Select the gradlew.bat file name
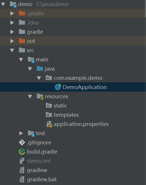Screen dimensions: 146x185 tap(42, 180)
